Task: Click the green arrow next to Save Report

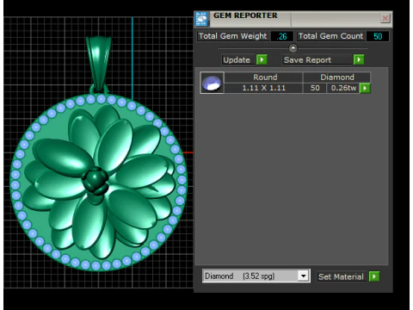Action: pos(359,59)
